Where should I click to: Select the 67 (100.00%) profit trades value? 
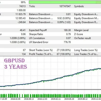coord(64,54)
